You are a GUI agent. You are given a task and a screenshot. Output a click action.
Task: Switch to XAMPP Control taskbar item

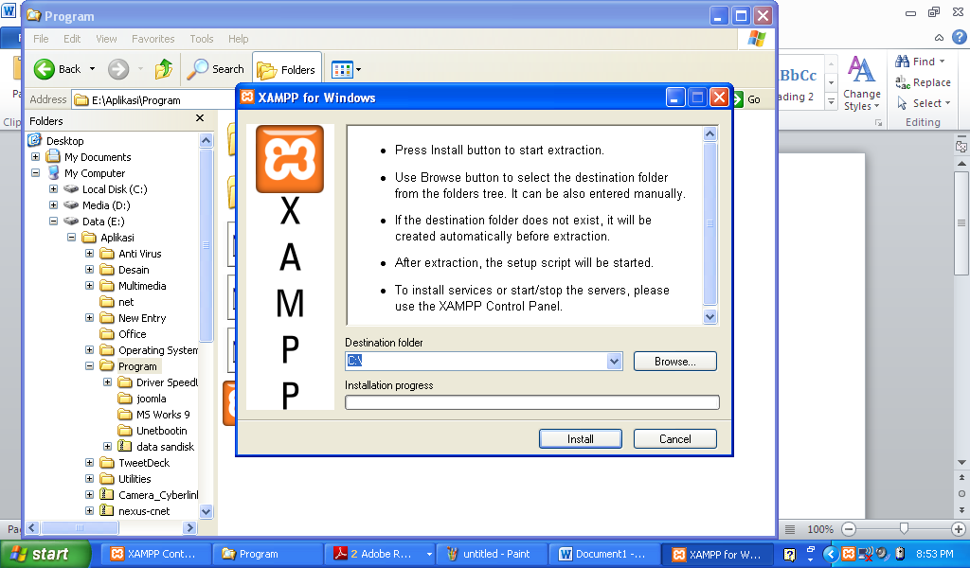point(155,554)
